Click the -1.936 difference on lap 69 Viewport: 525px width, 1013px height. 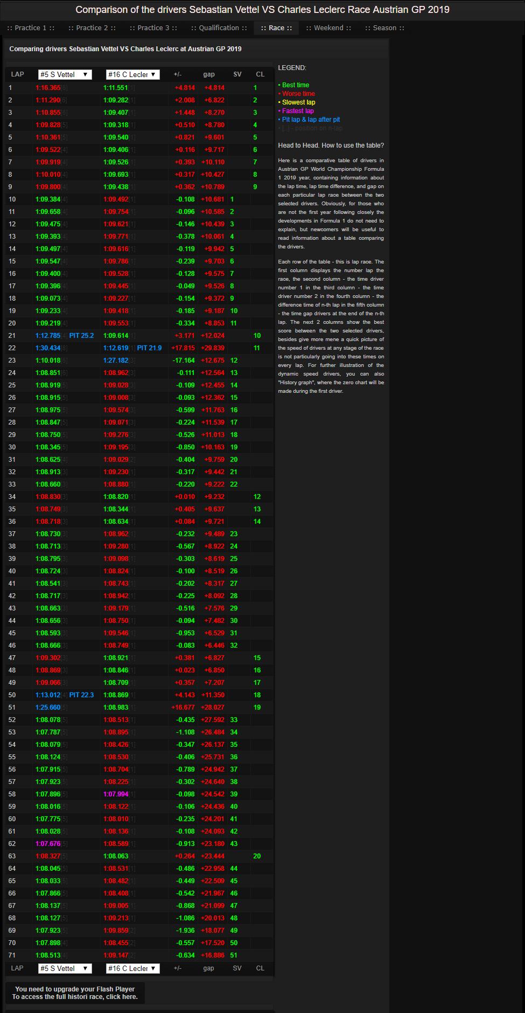[186, 931]
